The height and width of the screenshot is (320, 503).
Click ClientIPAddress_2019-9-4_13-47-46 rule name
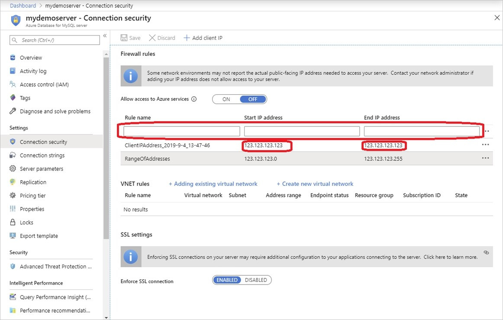click(167, 145)
